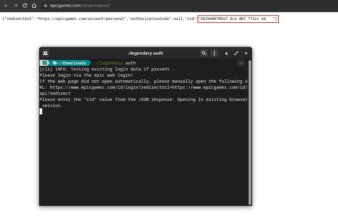Image resolution: width=338 pixels, height=217 pixels.
Task: Click the terminal cursor block
Action: click(41, 111)
